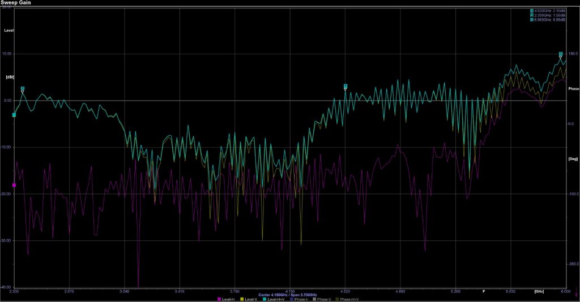
Task: Click the [GHz] unit label on frequency axis
Action: click(x=539, y=291)
